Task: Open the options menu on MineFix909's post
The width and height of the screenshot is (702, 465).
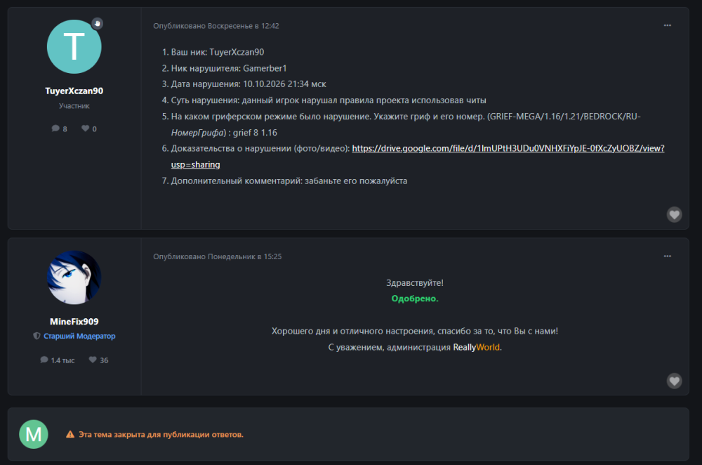Action: [x=667, y=256]
